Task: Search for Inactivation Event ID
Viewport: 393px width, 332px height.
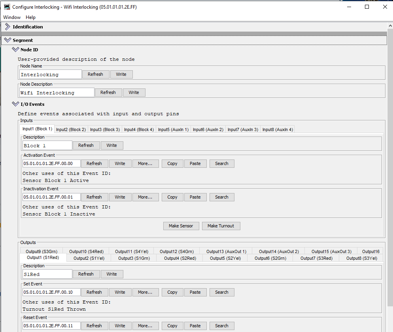Action: (221, 197)
